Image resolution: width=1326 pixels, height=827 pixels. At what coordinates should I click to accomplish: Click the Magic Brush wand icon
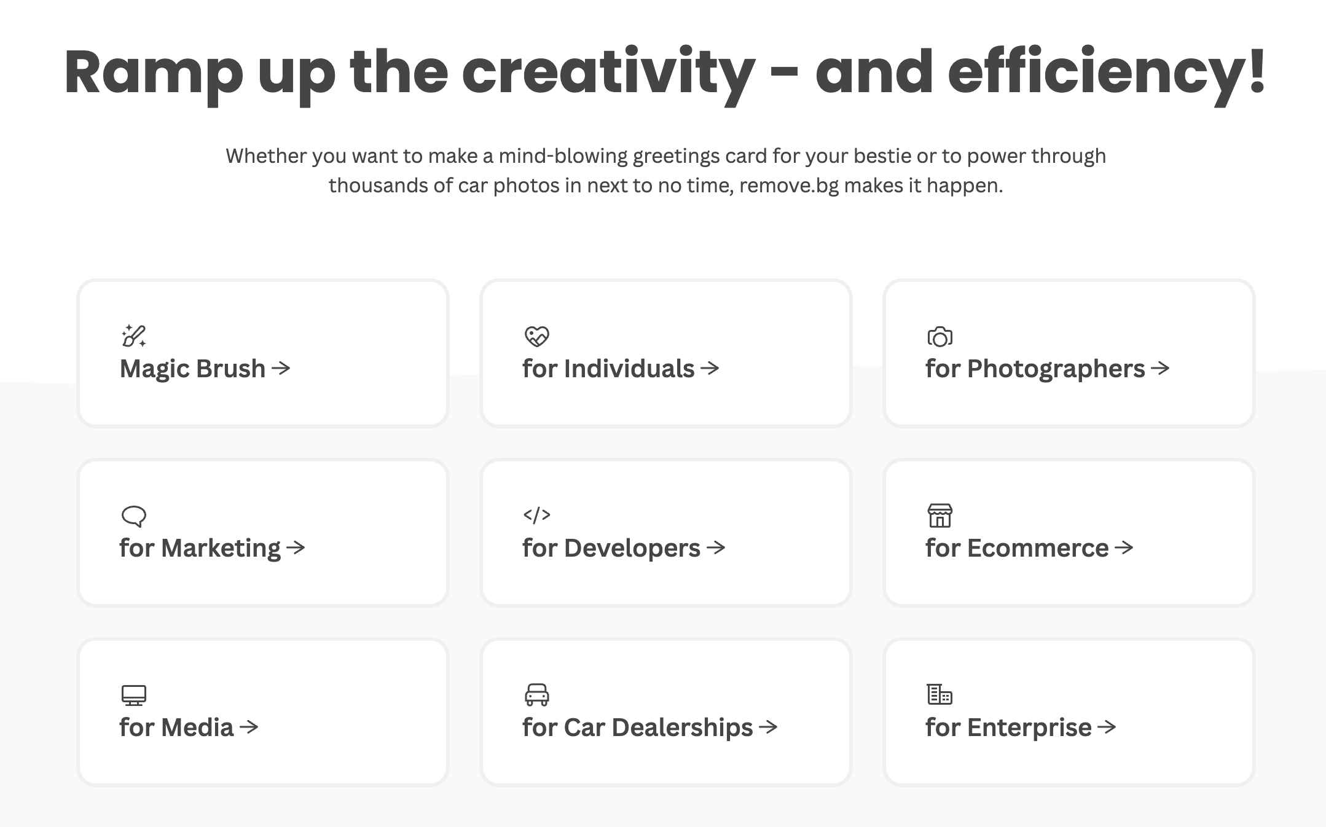click(133, 335)
